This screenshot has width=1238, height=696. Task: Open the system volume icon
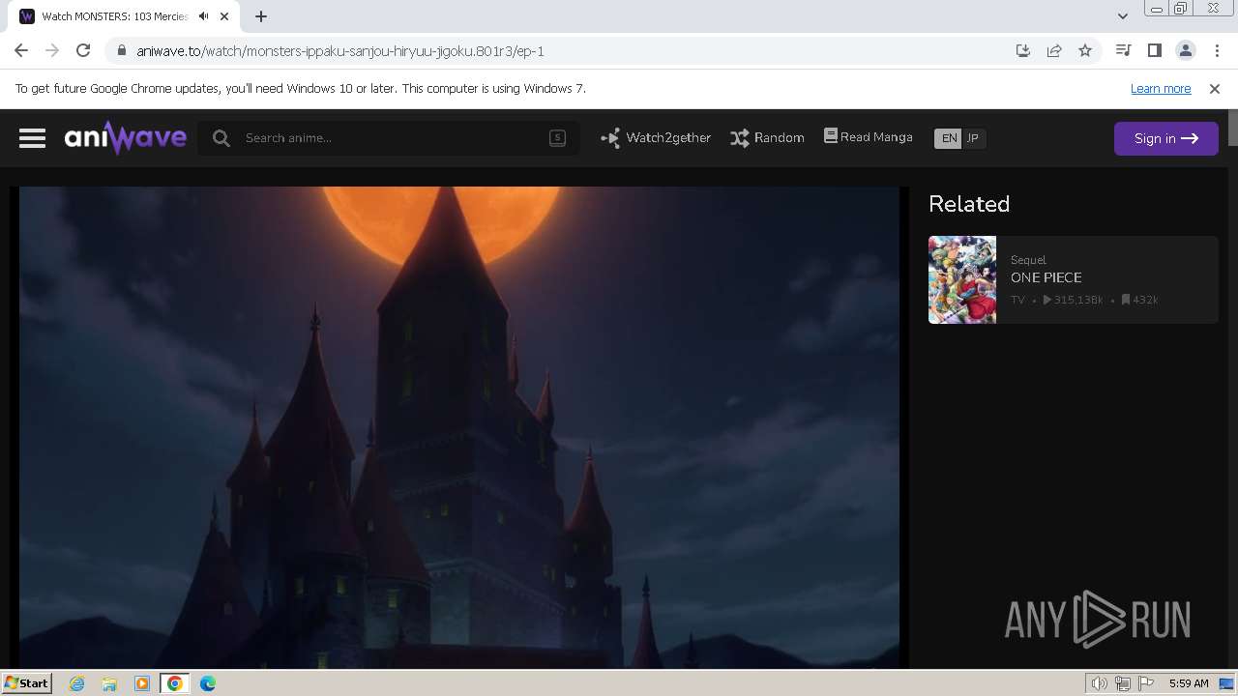(x=1099, y=683)
